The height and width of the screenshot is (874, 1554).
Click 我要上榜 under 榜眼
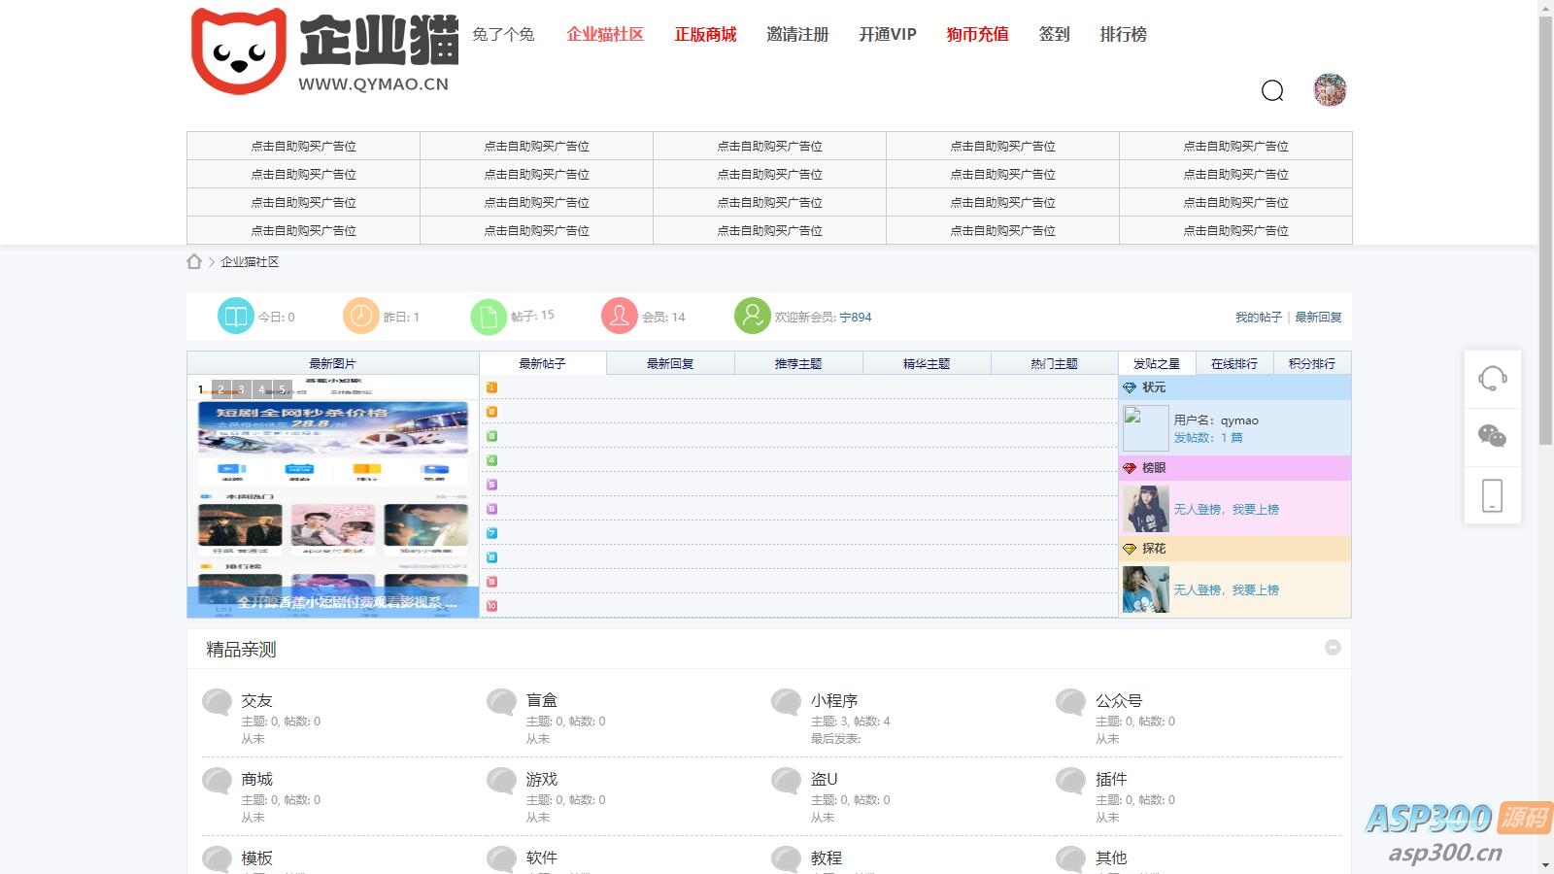click(x=1257, y=509)
